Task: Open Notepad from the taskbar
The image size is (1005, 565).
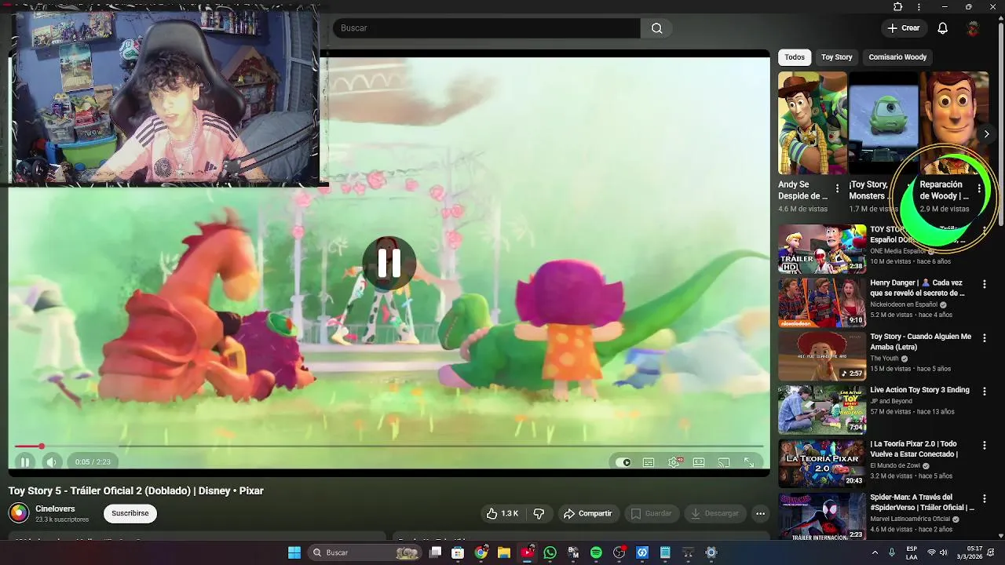Action: point(665,552)
